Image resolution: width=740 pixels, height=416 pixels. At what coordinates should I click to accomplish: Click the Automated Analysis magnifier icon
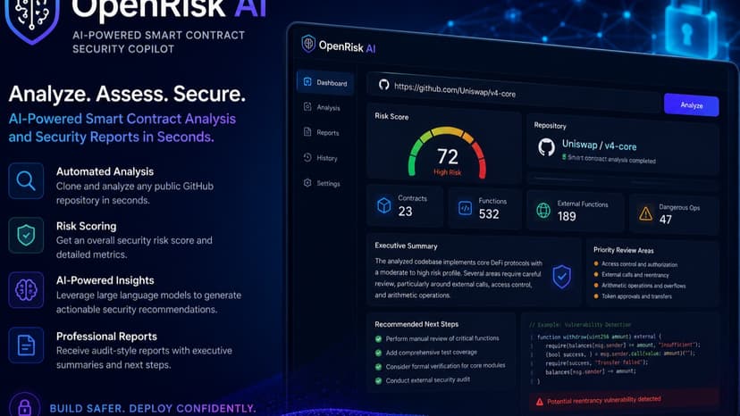(26, 180)
